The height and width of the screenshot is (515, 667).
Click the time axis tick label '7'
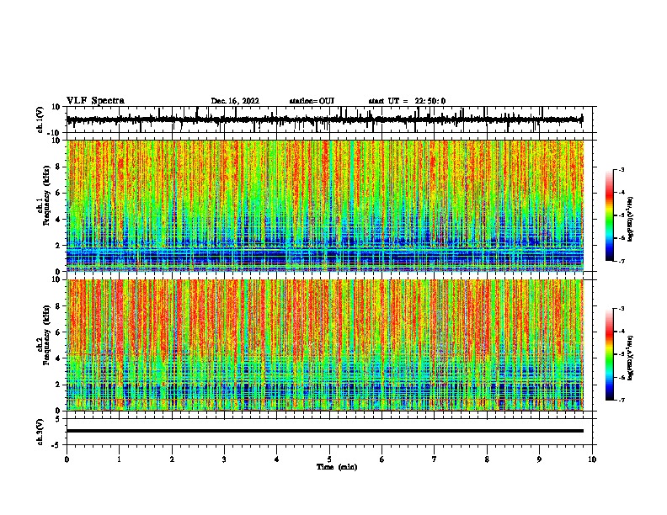(435, 459)
